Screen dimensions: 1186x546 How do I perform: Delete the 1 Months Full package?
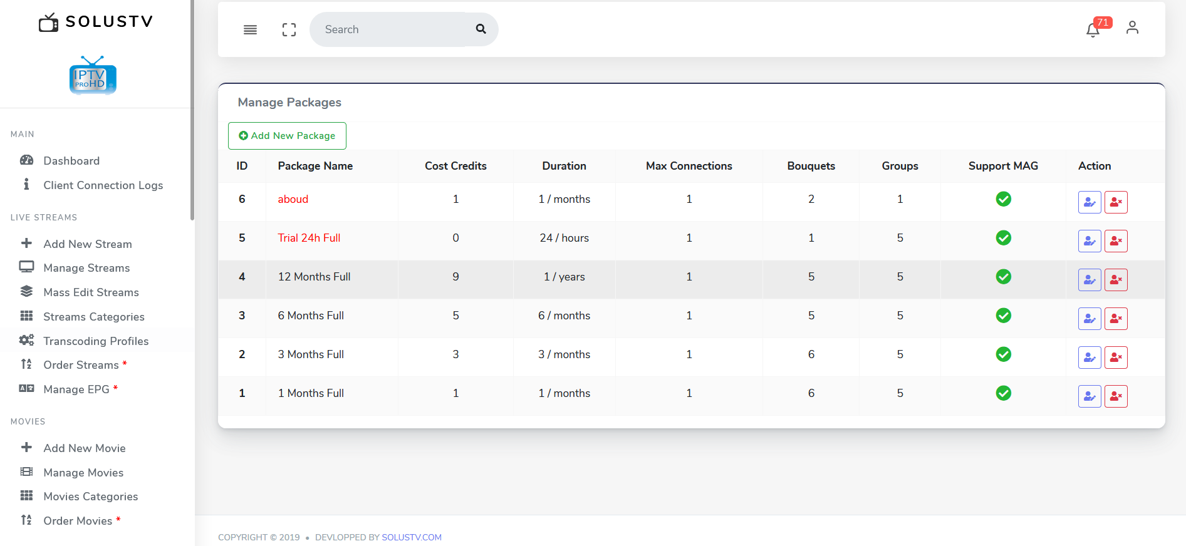[x=1116, y=396]
